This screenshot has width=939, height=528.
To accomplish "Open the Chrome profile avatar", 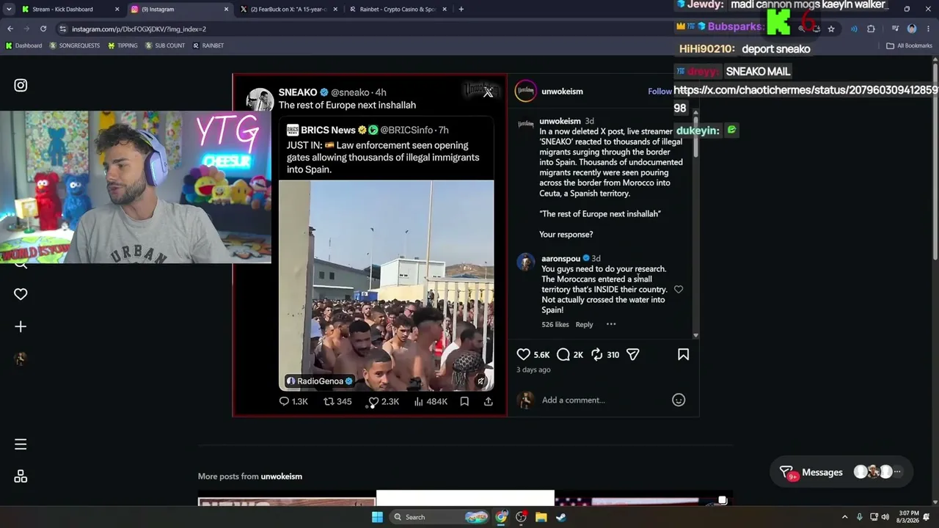I will coord(912,29).
